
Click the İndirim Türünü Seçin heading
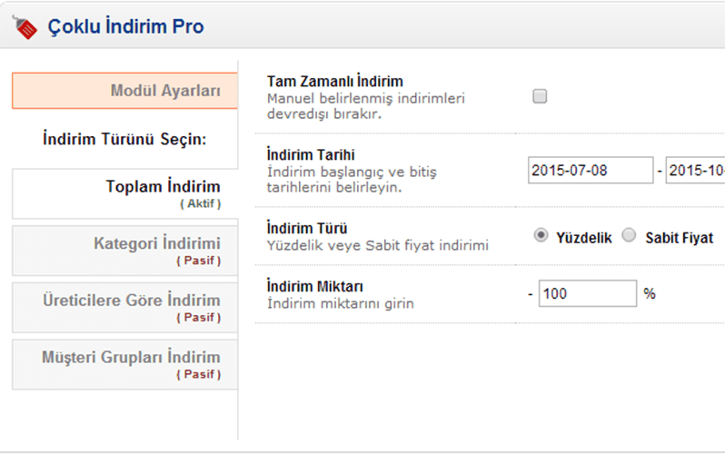[x=125, y=139]
